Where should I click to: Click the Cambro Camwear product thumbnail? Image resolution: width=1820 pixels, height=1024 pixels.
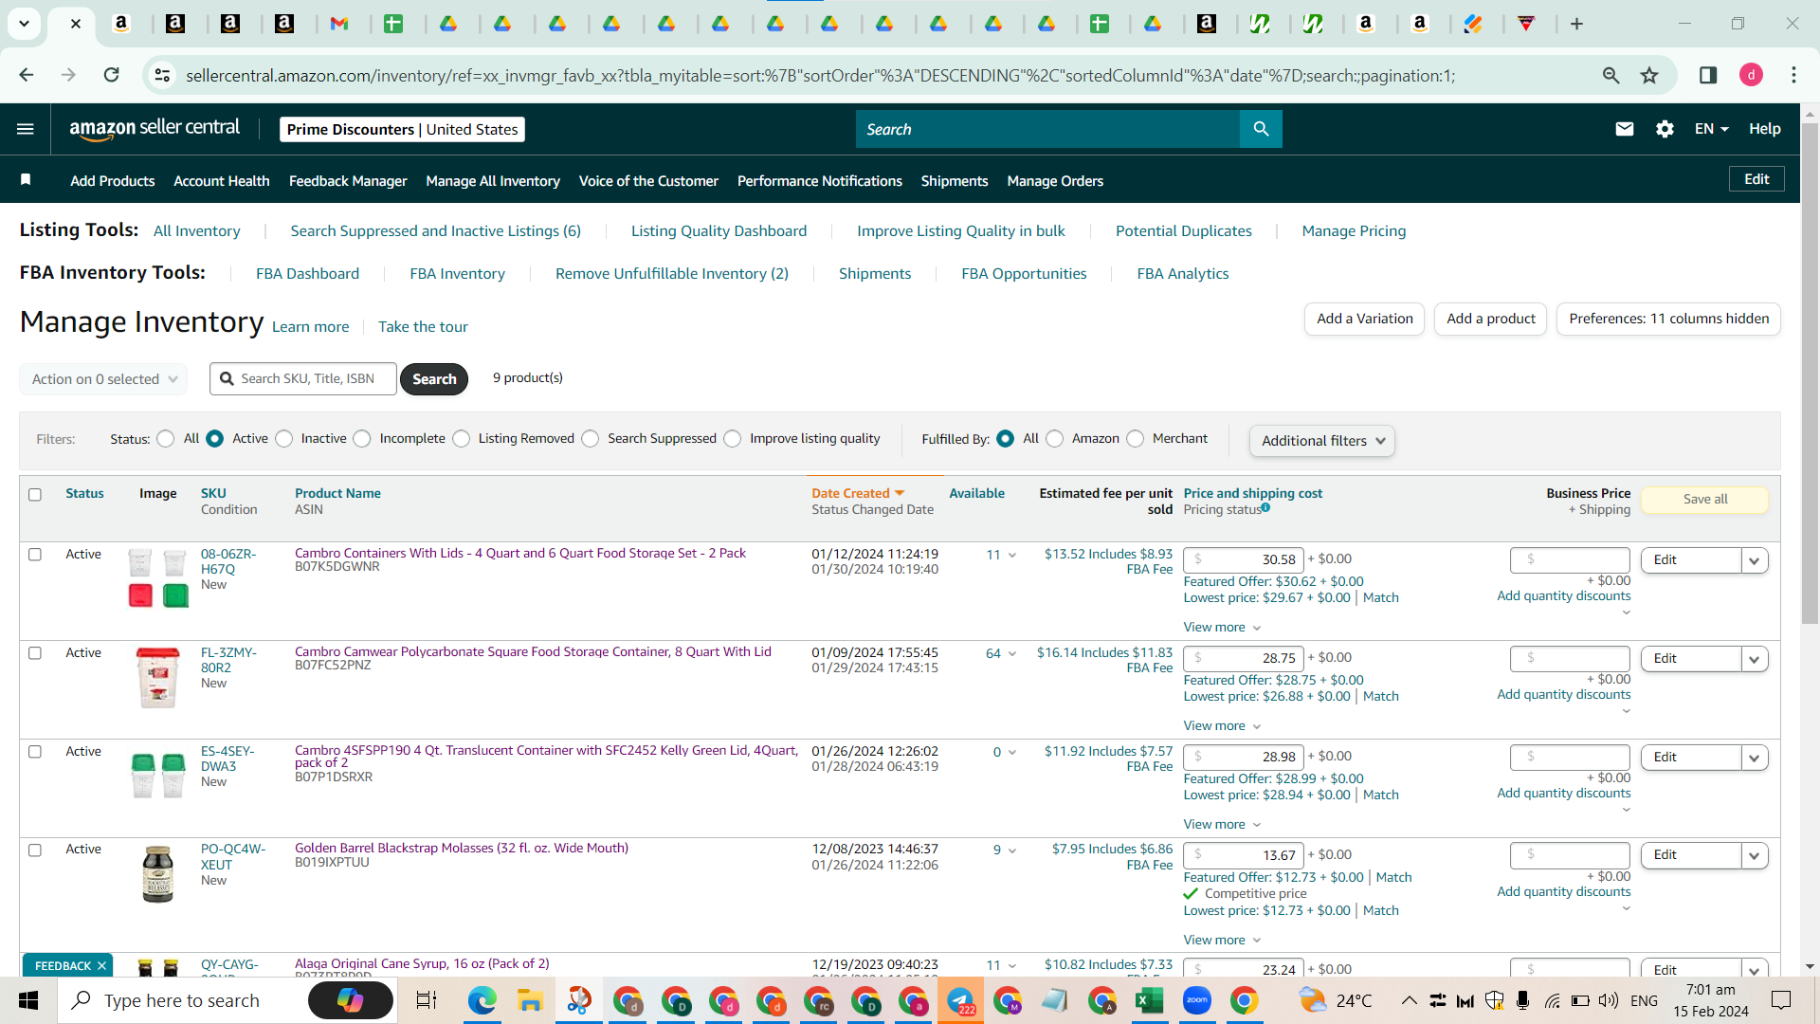pos(157,678)
